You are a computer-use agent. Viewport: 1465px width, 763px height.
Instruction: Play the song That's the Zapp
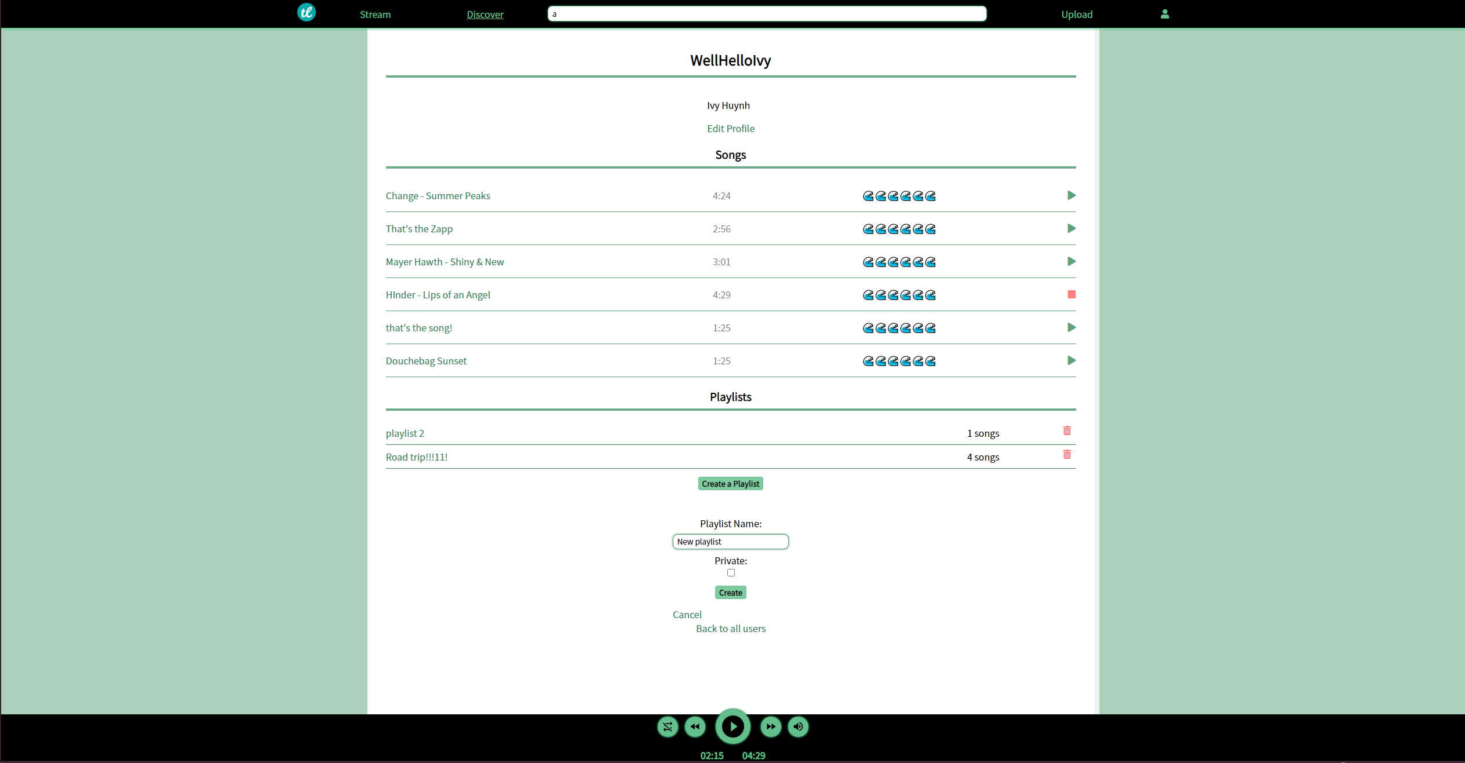point(1072,228)
